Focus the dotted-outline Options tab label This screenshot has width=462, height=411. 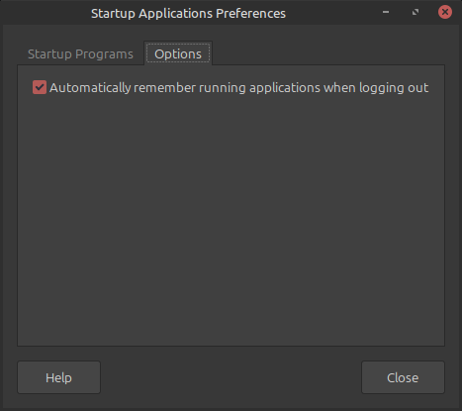pyautogui.click(x=178, y=53)
